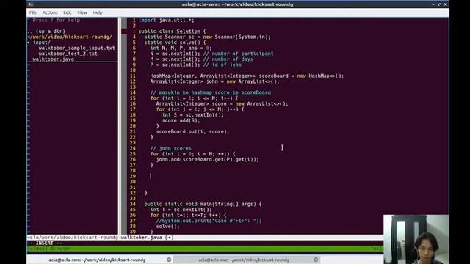The width and height of the screenshot is (470, 264).
Task: Switch to the first terminal tab
Action: click(97, 260)
